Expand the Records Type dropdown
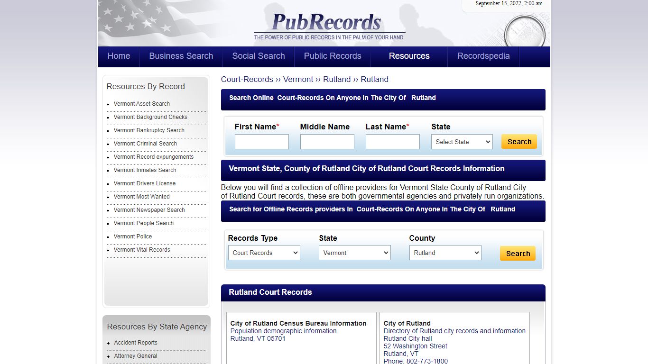Viewport: 648px width, 364px height. coord(264,253)
